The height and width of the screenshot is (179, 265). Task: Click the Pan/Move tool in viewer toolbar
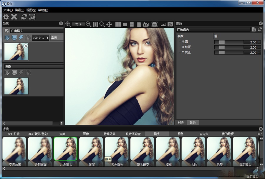pos(109,24)
